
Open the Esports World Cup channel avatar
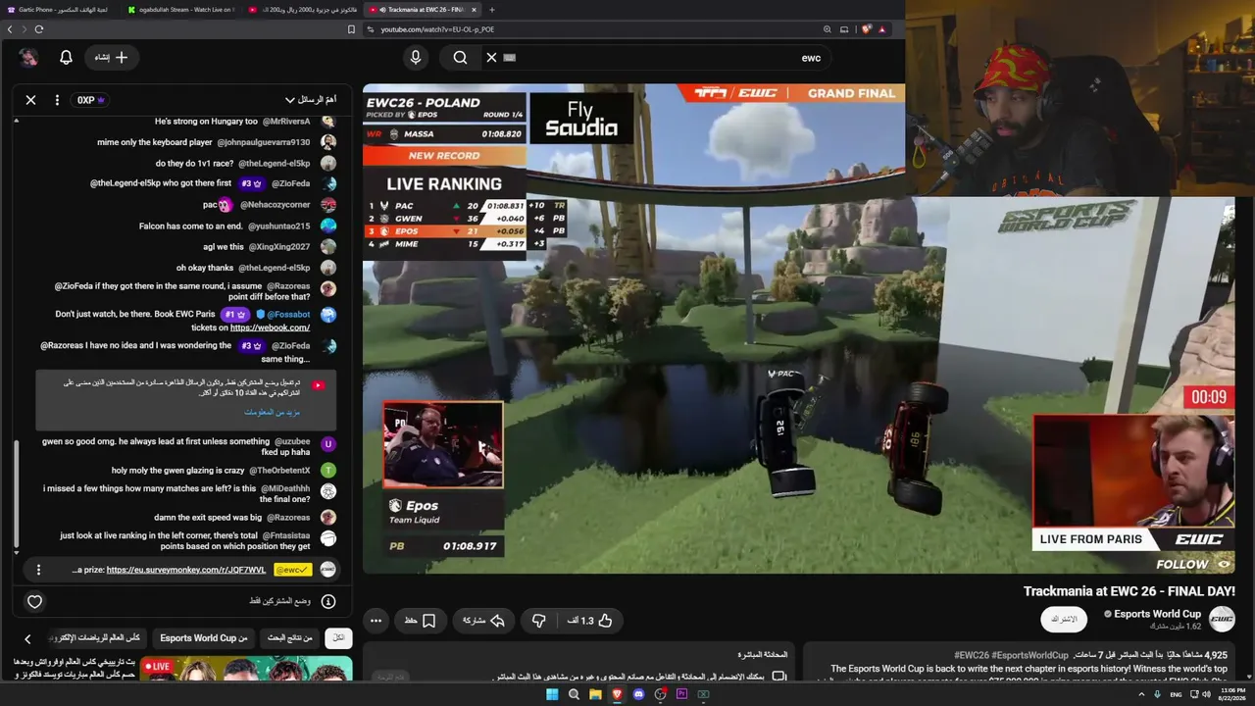[1222, 619]
